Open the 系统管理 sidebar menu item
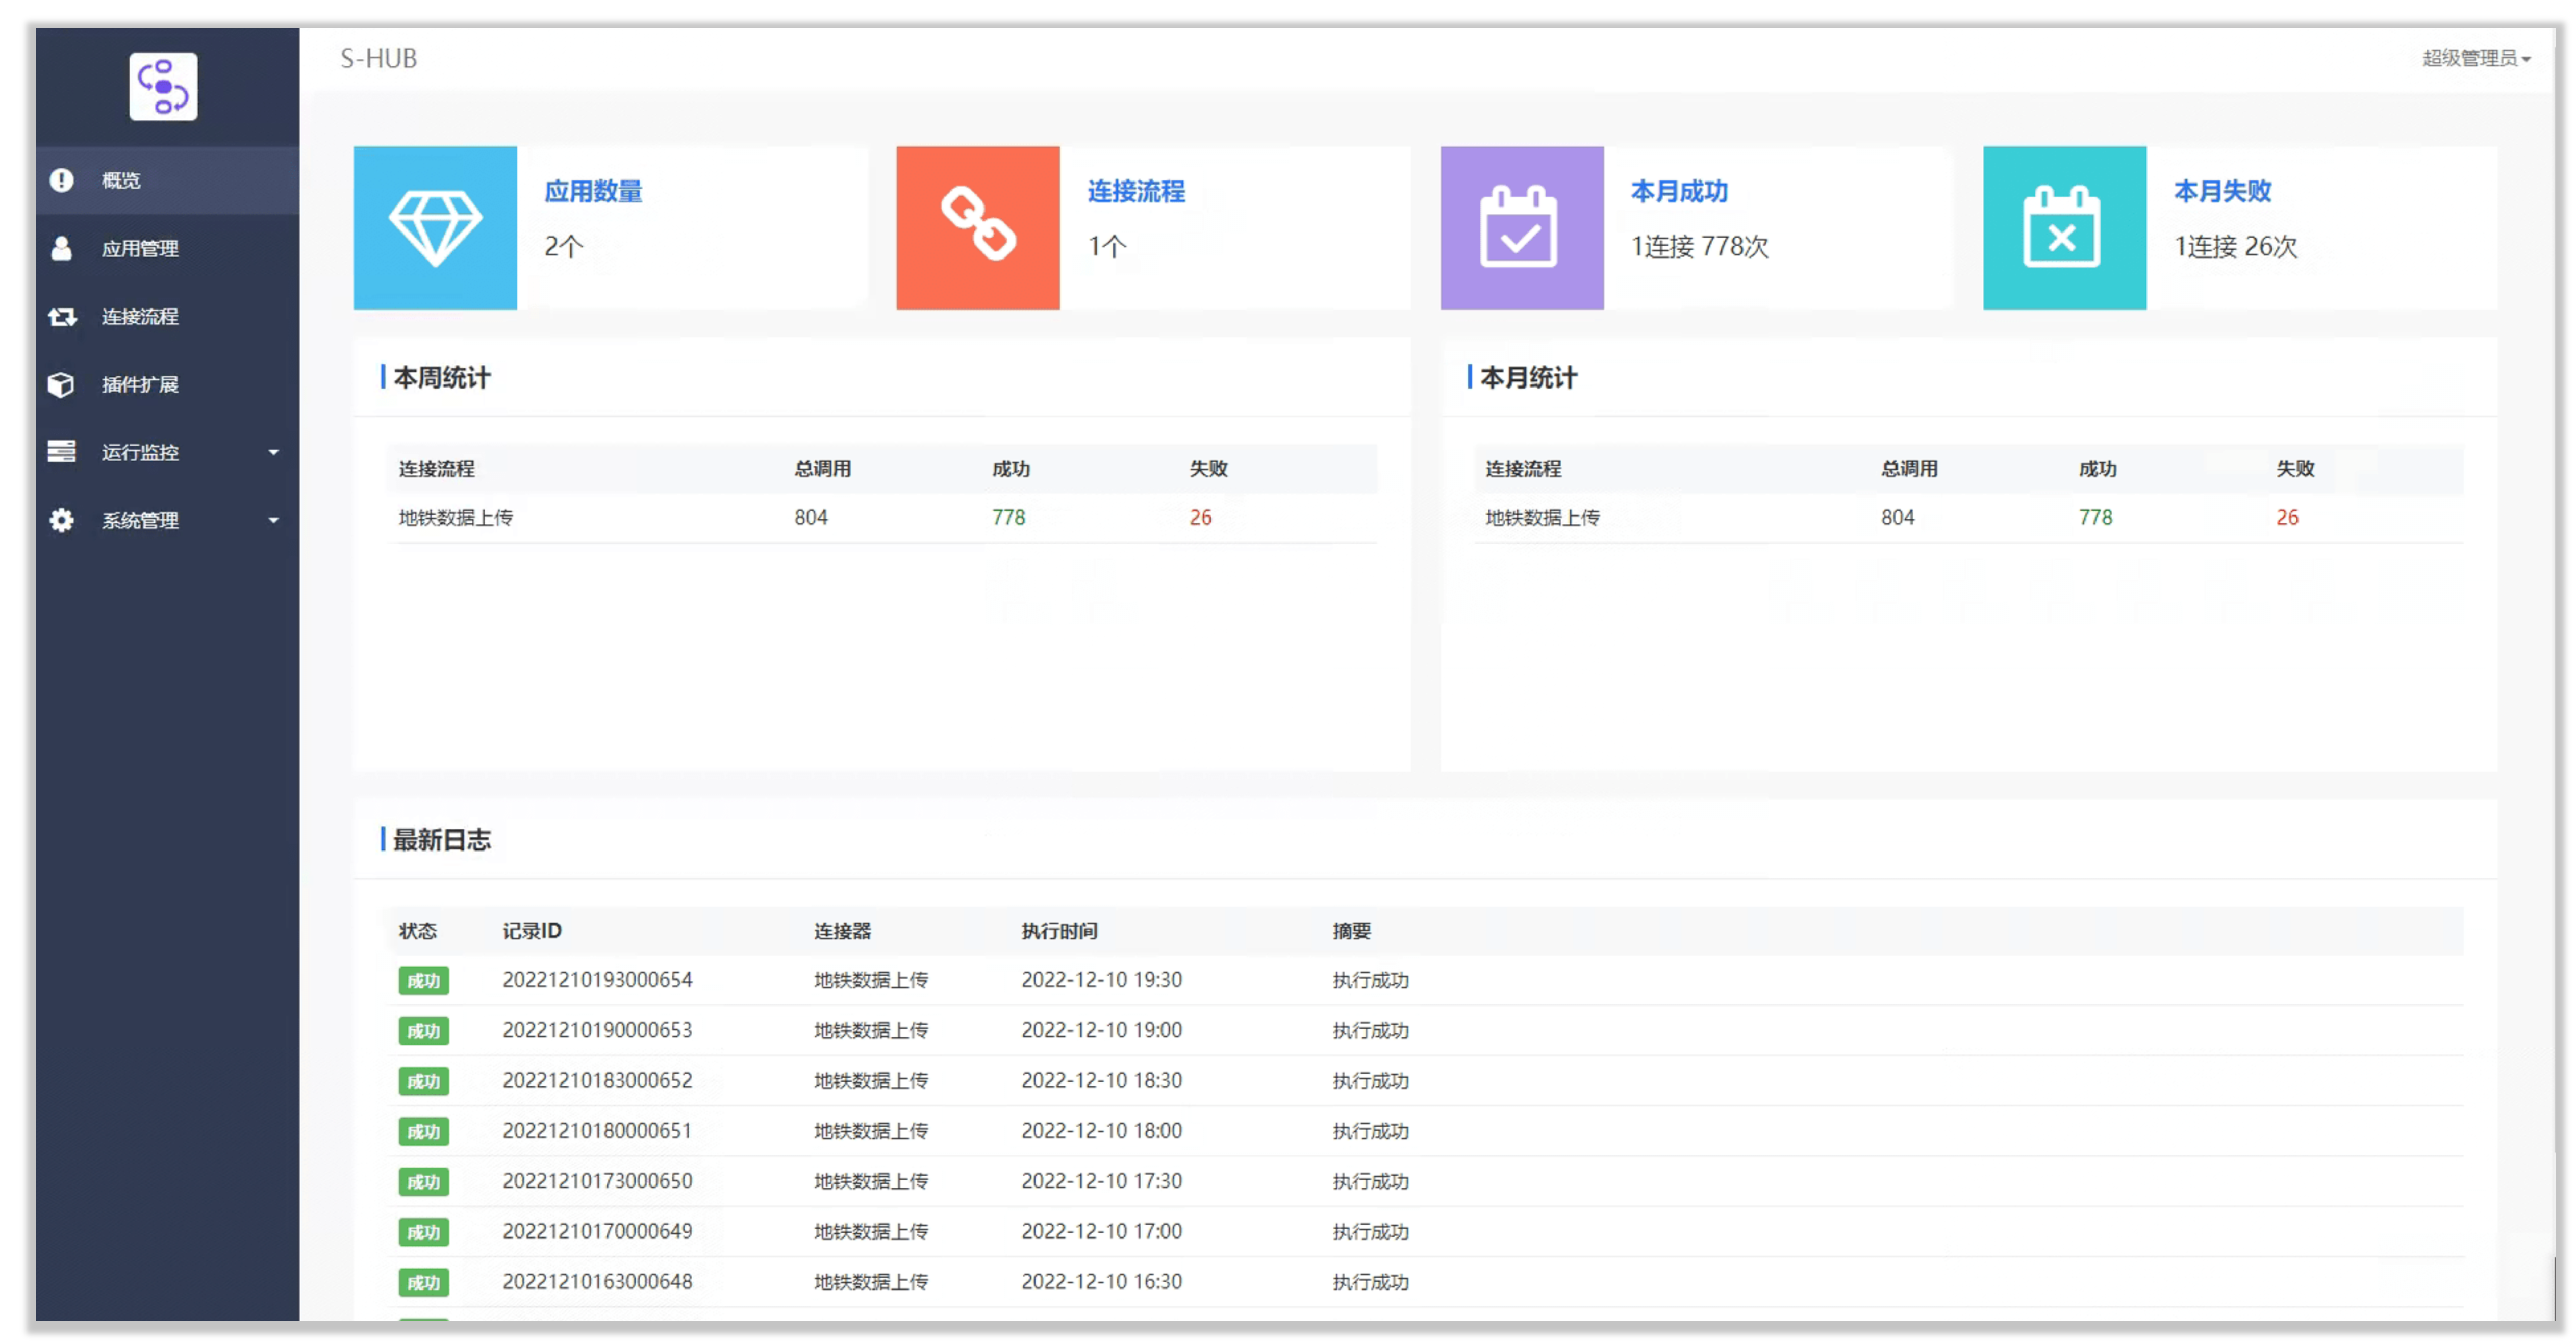 [167, 521]
